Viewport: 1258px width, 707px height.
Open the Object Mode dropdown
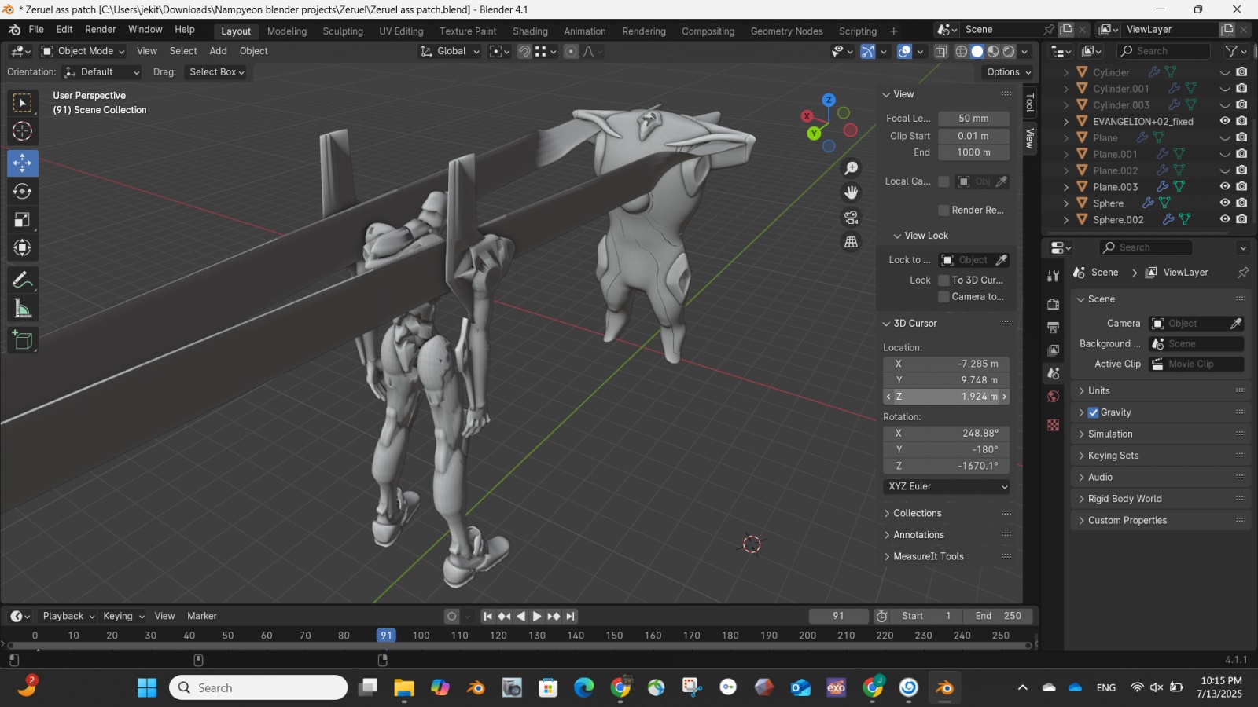(83, 51)
